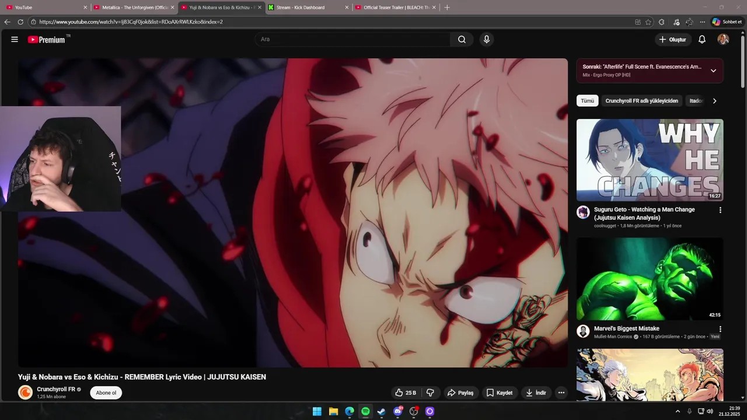The image size is (747, 420).
Task: Open the account avatar menu
Action: (x=723, y=40)
